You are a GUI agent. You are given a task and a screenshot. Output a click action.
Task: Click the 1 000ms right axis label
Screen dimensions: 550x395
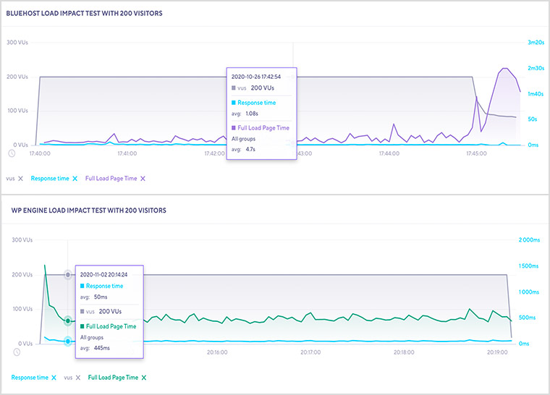(528, 292)
